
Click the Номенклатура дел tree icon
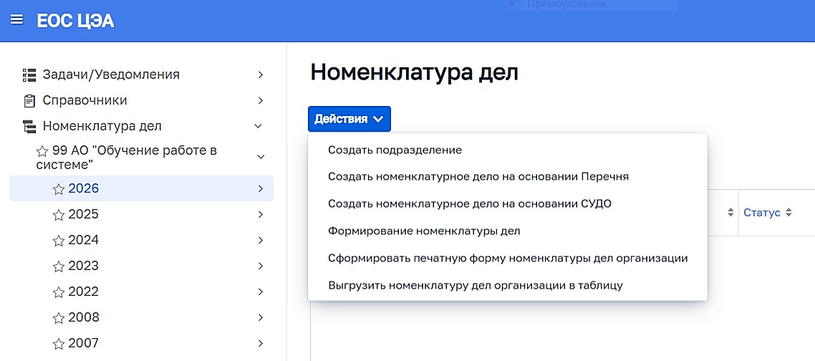(x=29, y=126)
